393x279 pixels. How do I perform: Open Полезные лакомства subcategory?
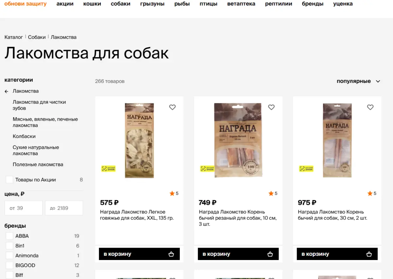pyautogui.click(x=38, y=165)
